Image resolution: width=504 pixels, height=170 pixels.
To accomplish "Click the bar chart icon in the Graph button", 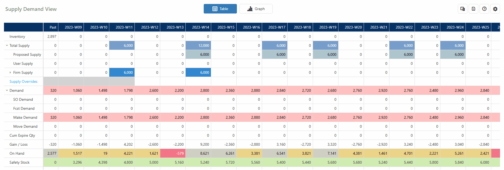I will click(x=250, y=9).
